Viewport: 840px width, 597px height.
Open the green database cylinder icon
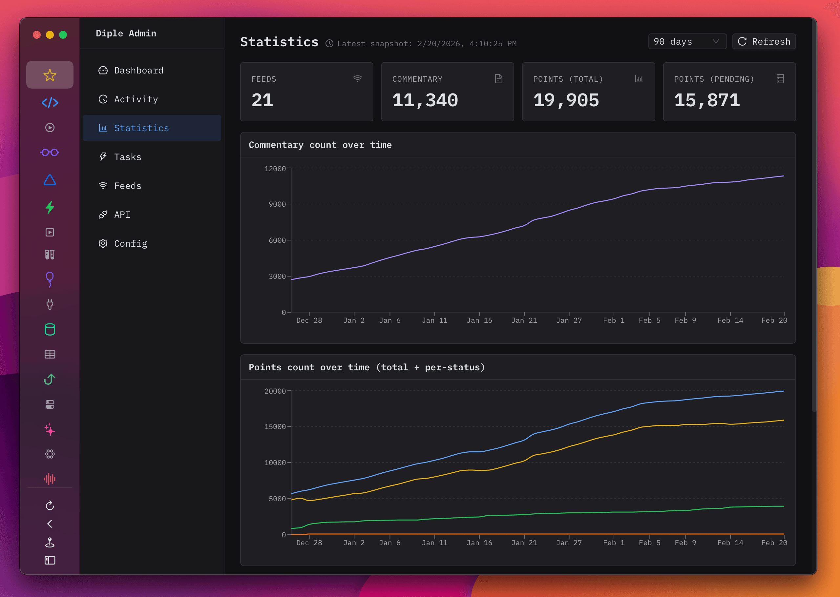click(50, 330)
